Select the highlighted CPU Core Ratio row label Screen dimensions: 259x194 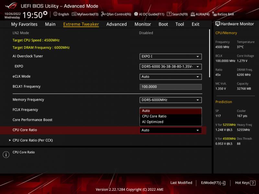point(25,130)
